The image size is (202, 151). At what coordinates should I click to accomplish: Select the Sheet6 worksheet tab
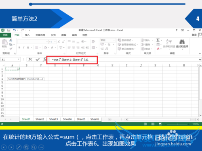[x=95, y=119]
